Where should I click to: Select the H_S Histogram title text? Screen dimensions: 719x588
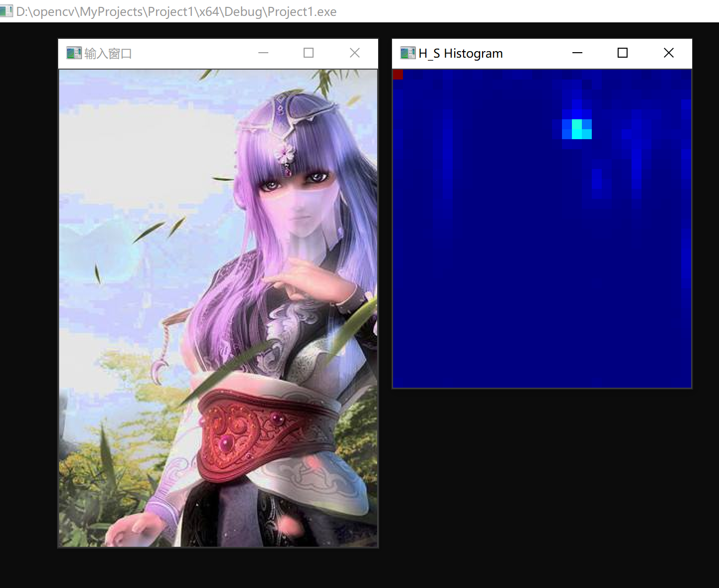point(461,54)
